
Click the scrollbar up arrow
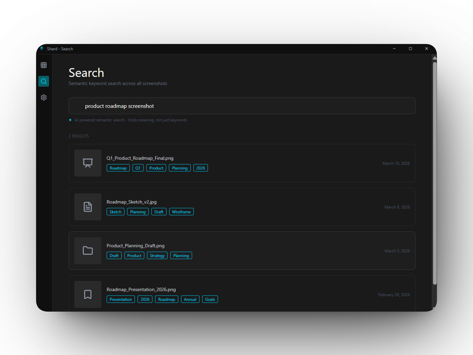pyautogui.click(x=435, y=58)
